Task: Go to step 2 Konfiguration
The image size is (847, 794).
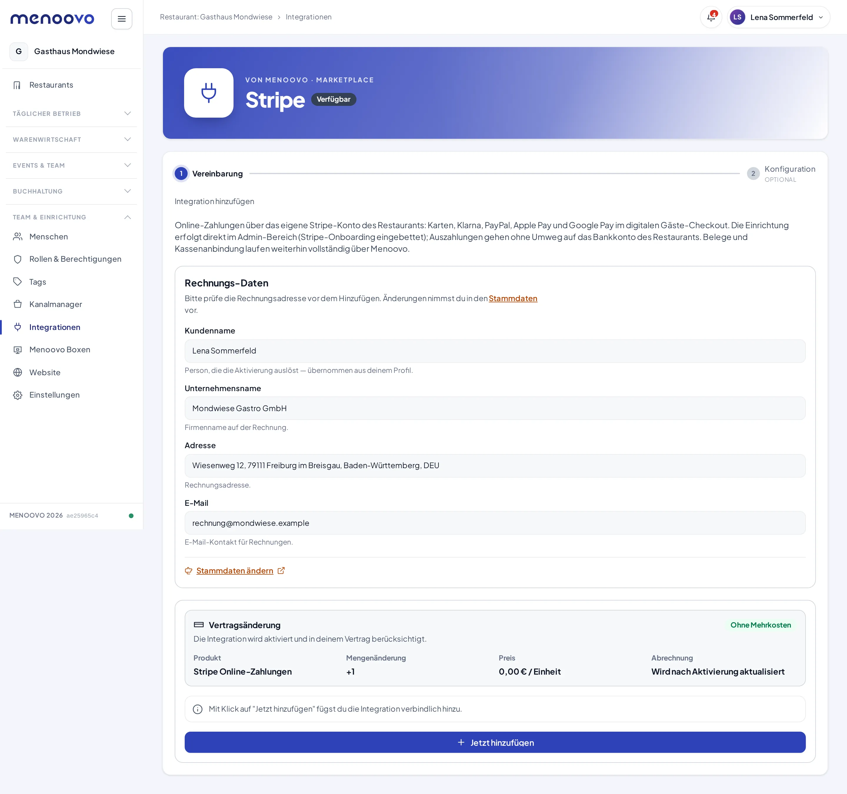Action: (x=781, y=174)
